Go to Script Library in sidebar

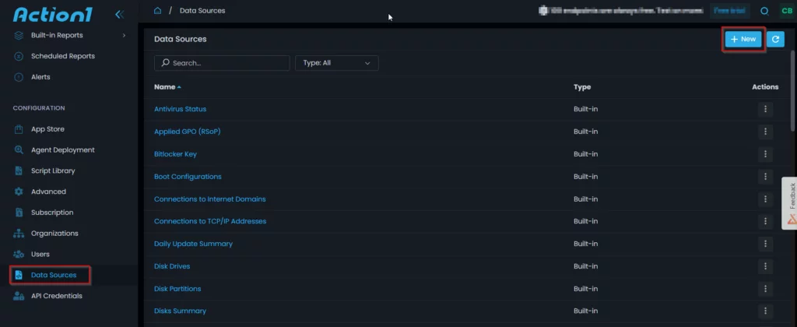coord(53,171)
